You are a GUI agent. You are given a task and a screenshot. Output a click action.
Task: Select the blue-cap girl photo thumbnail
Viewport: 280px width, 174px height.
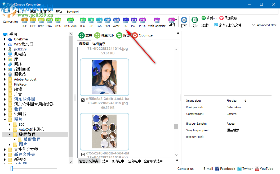(104, 77)
